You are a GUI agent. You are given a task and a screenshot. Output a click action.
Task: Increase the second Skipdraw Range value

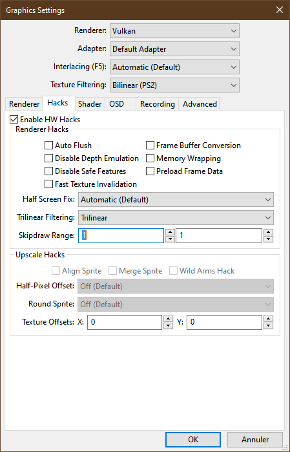click(269, 232)
